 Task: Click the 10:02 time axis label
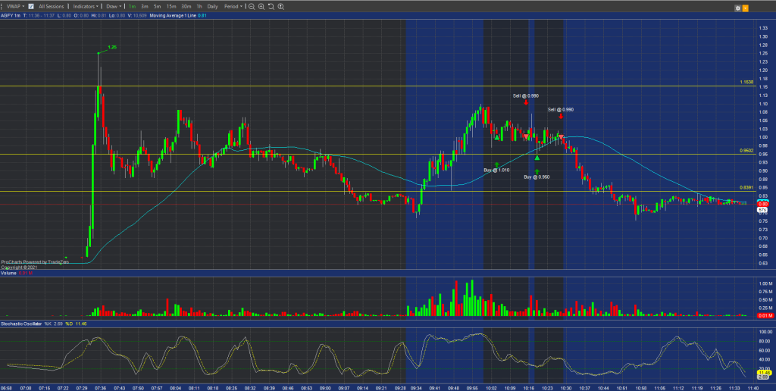click(491, 388)
